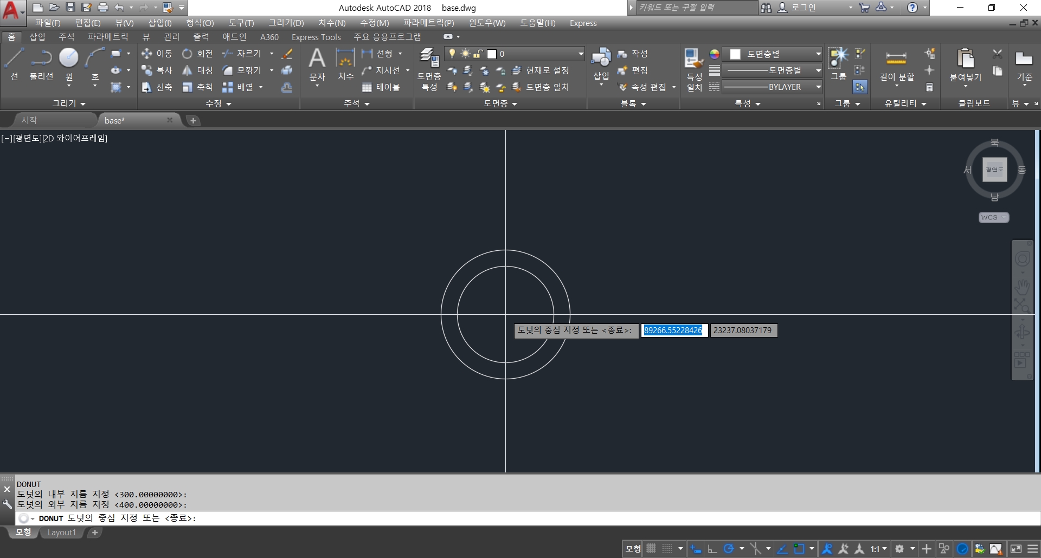Viewport: 1041px width, 558px height.
Task: Open Layer Properties (도면층 특성) manager
Action: [429, 69]
